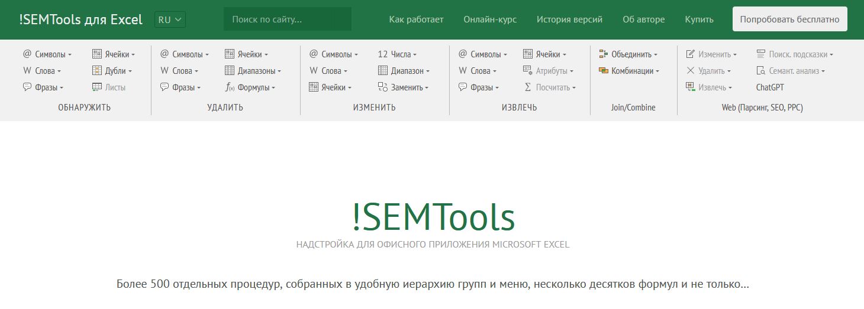Open История версий navigation item

[569, 19]
